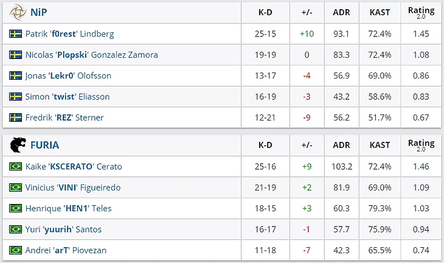Click the Swedish flag beside Plopski
The height and width of the screenshot is (263, 444).
click(15, 55)
